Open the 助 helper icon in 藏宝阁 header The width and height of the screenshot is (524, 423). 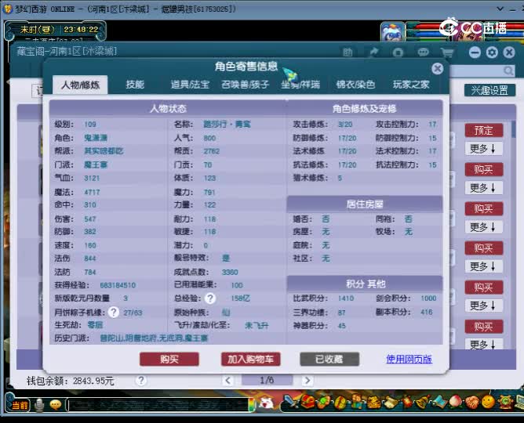click(x=348, y=52)
